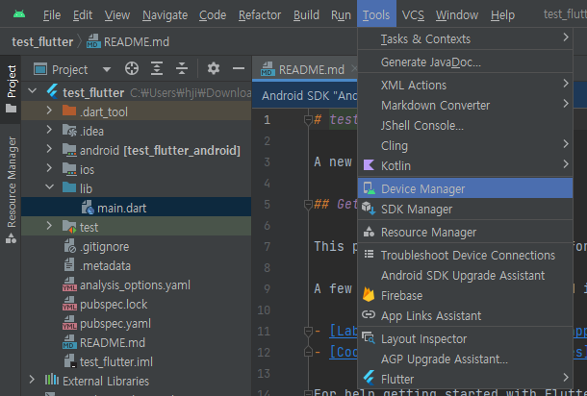Hide the Project panel with minus icon

coord(239,69)
